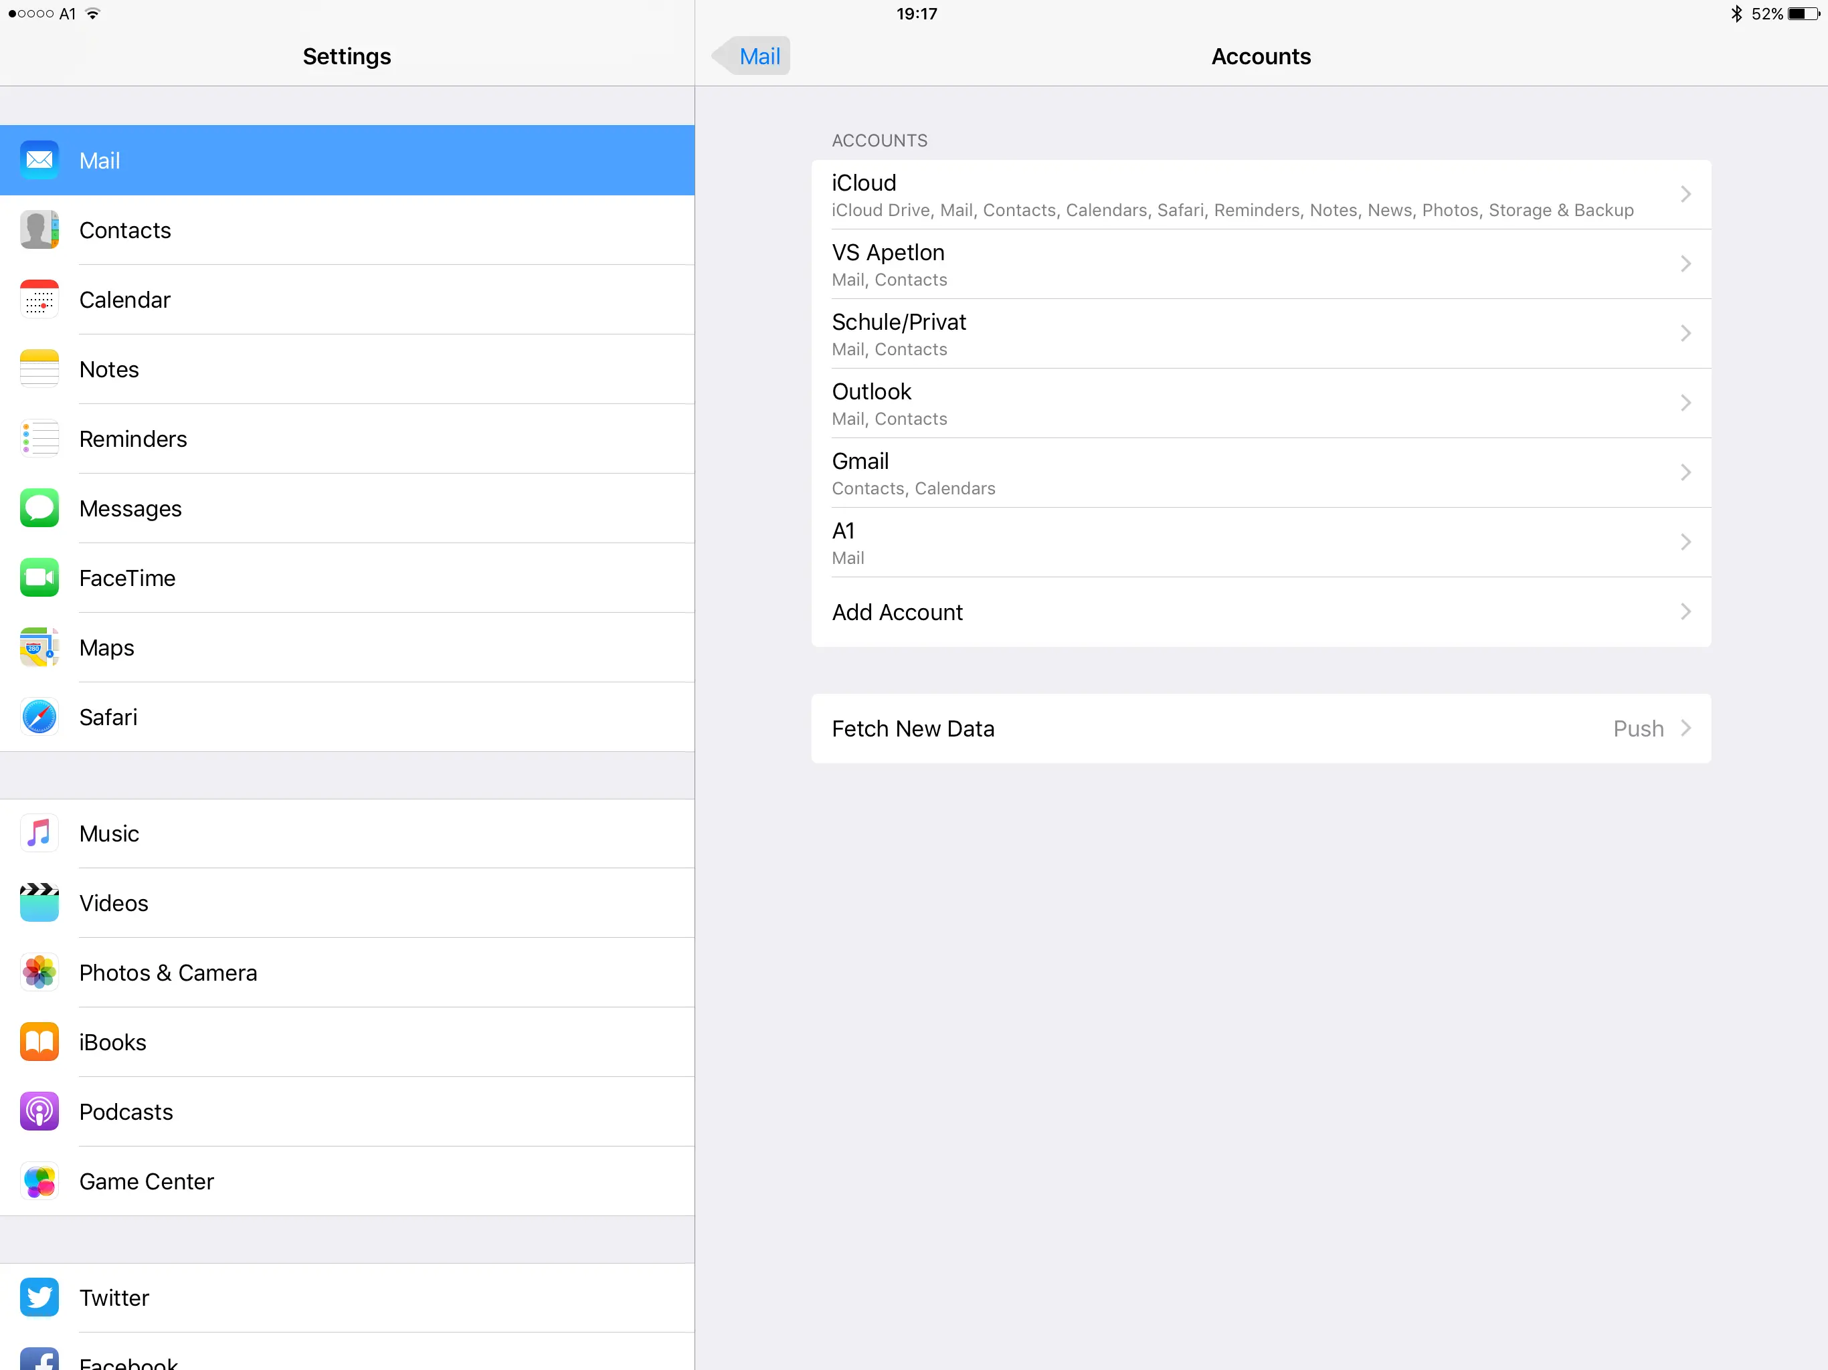Tap the yellow Notes icon
The height and width of the screenshot is (1370, 1828).
pos(39,369)
